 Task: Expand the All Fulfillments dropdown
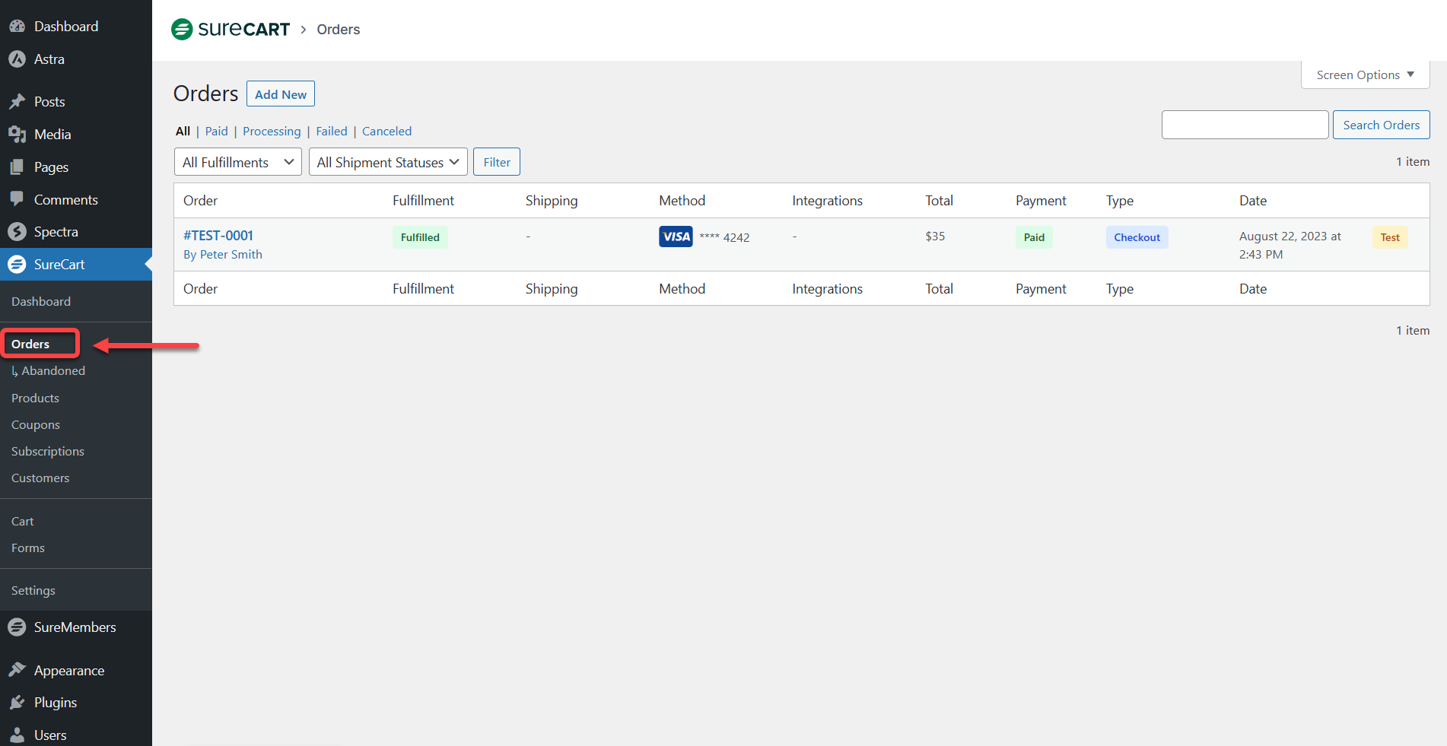click(237, 162)
